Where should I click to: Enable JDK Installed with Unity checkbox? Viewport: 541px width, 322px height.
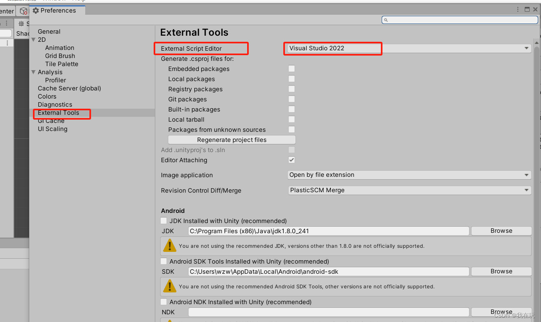pyautogui.click(x=163, y=221)
